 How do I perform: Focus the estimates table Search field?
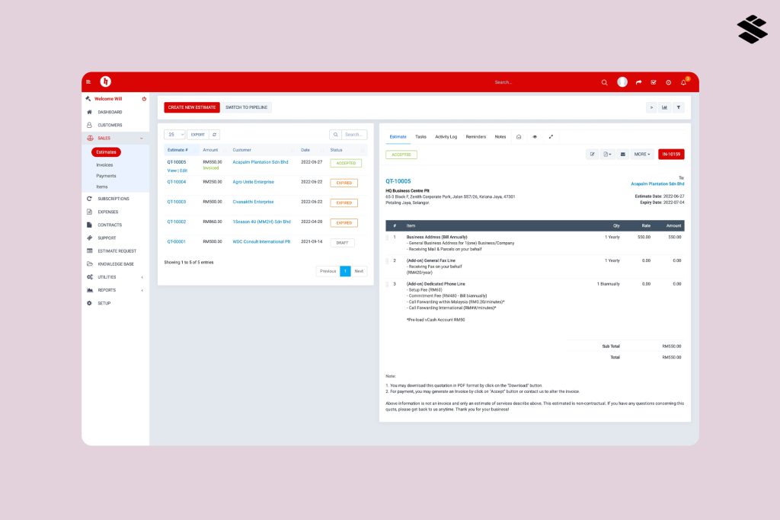[355, 135]
